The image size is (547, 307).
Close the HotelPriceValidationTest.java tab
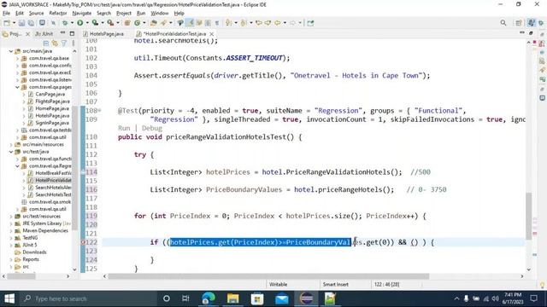pyautogui.click(x=211, y=34)
